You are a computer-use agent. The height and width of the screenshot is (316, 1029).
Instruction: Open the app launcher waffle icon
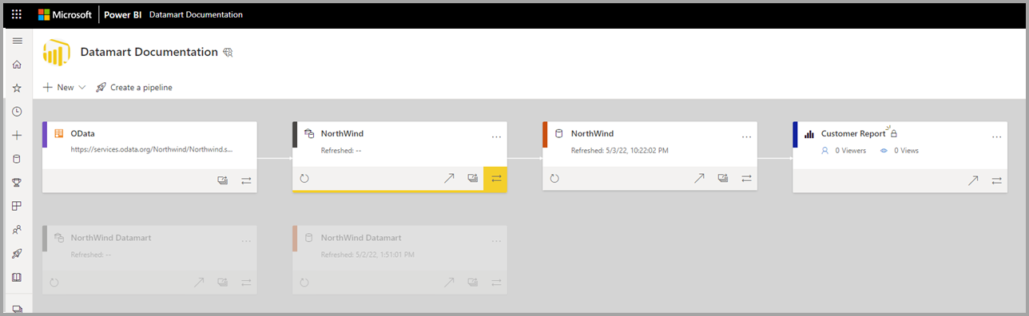coord(17,14)
